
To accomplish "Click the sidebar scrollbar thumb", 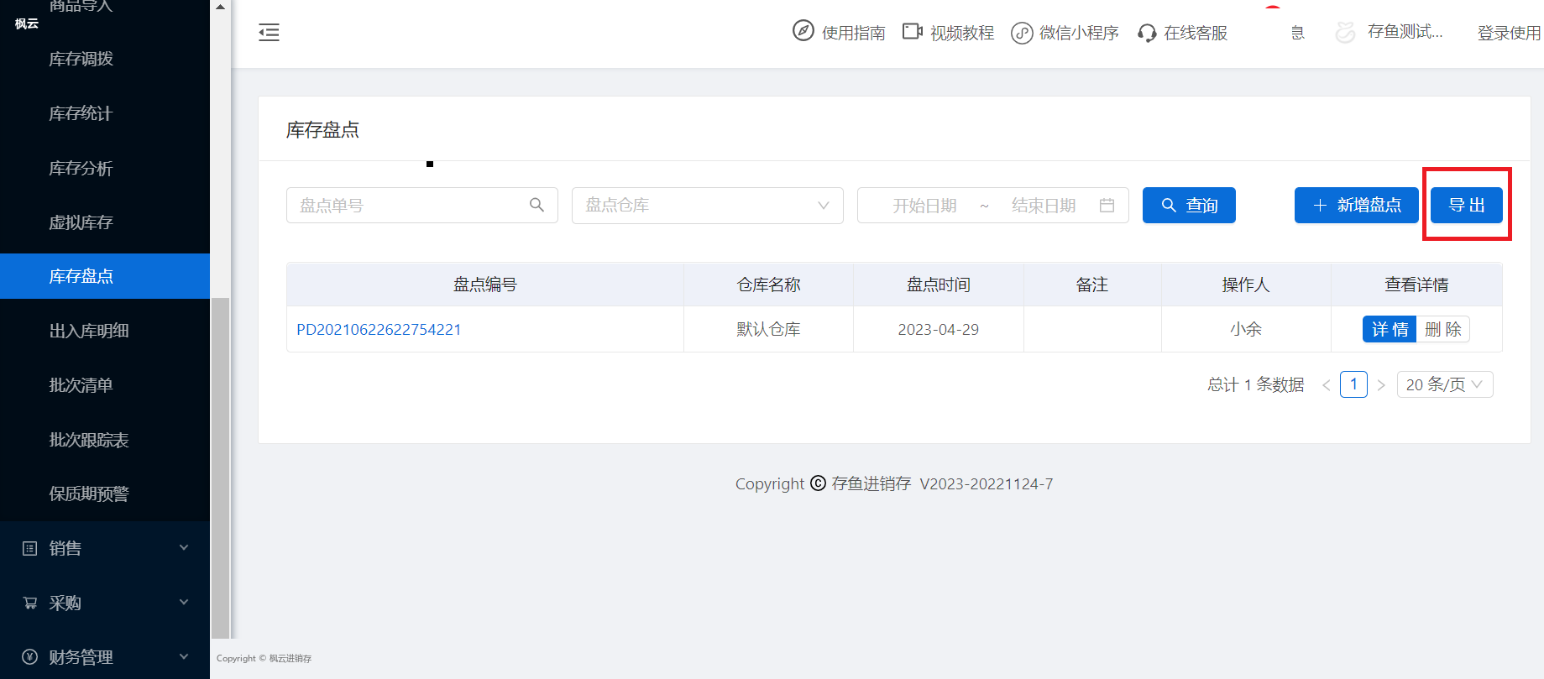I will click(220, 467).
